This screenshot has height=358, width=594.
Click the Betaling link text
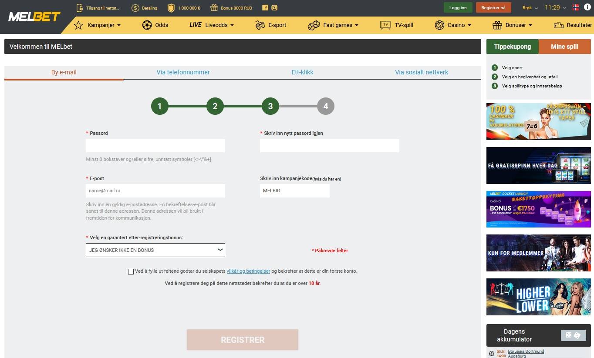pyautogui.click(x=150, y=8)
